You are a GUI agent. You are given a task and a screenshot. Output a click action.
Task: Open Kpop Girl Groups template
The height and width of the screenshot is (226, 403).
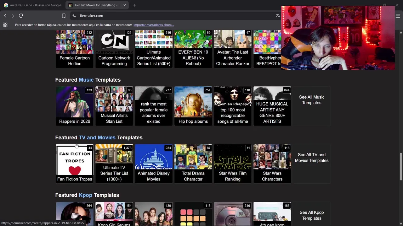(114, 214)
